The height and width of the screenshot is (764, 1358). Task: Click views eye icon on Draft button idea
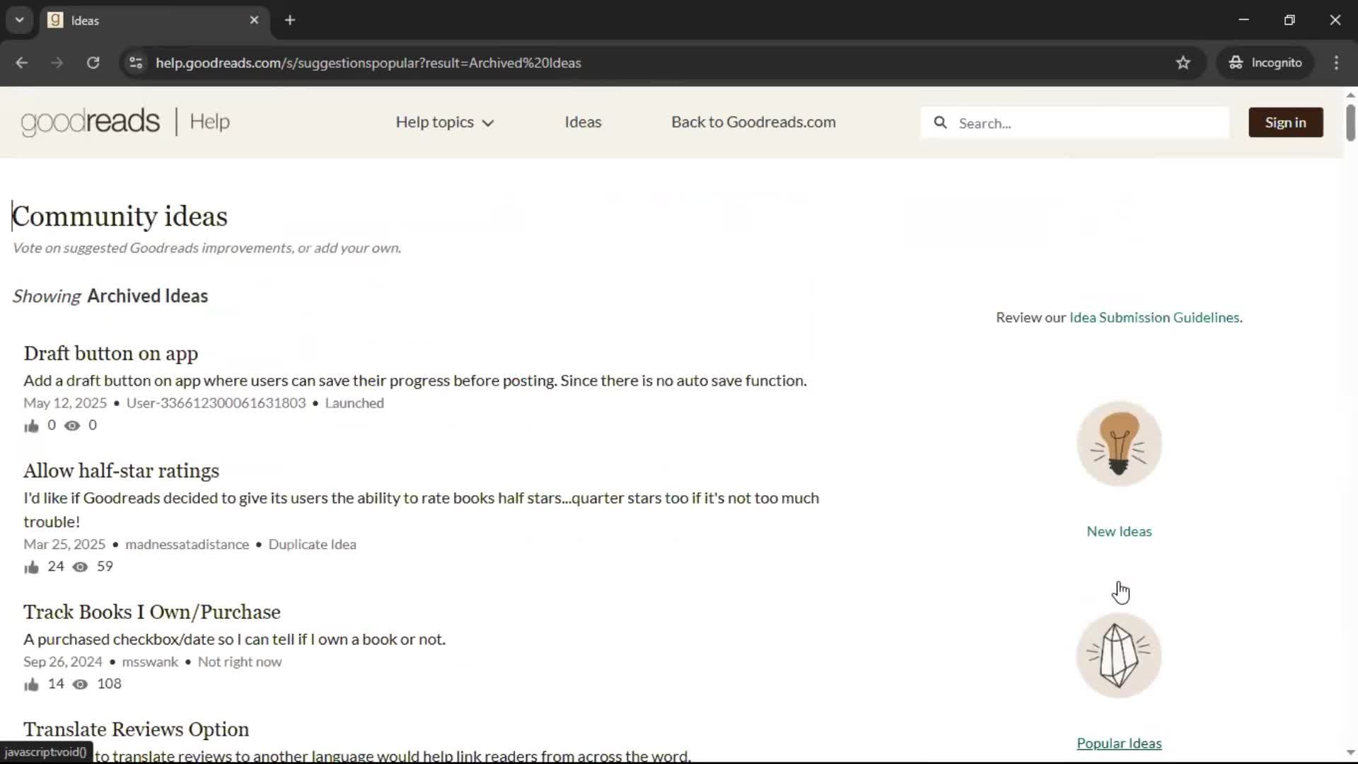point(72,426)
